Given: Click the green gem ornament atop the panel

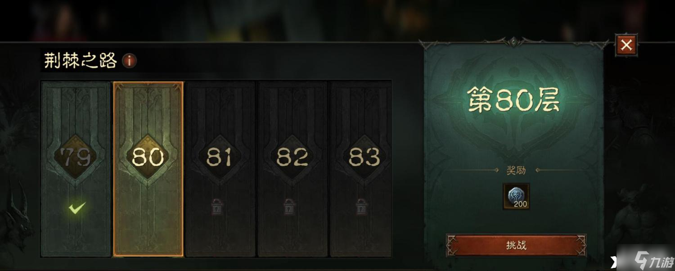Looking at the screenshot, I should 513,42.
